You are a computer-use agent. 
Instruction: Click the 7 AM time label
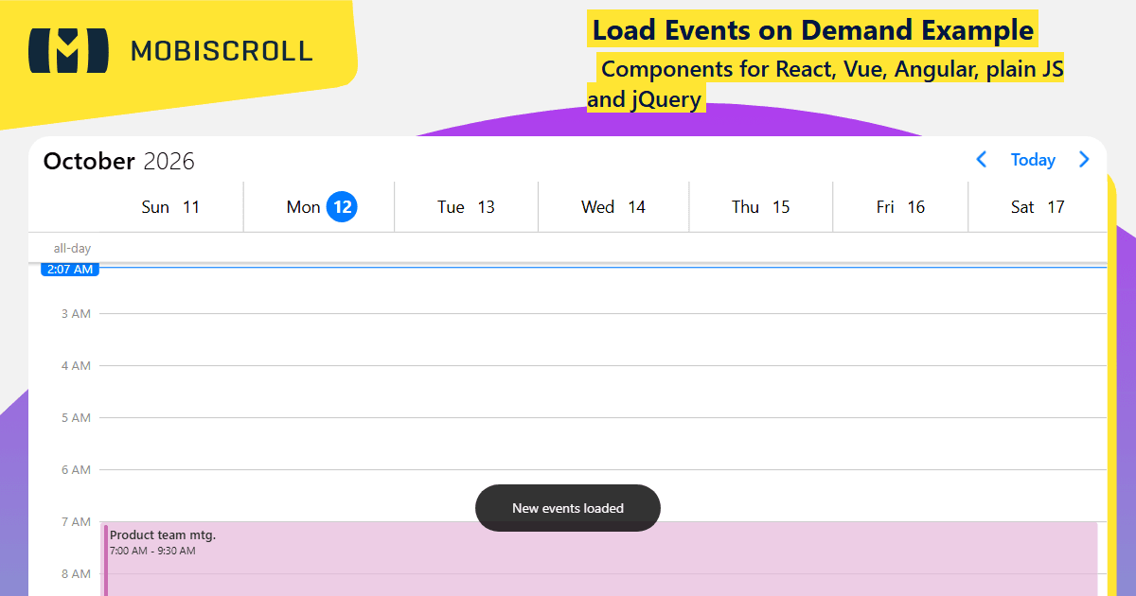pos(76,521)
